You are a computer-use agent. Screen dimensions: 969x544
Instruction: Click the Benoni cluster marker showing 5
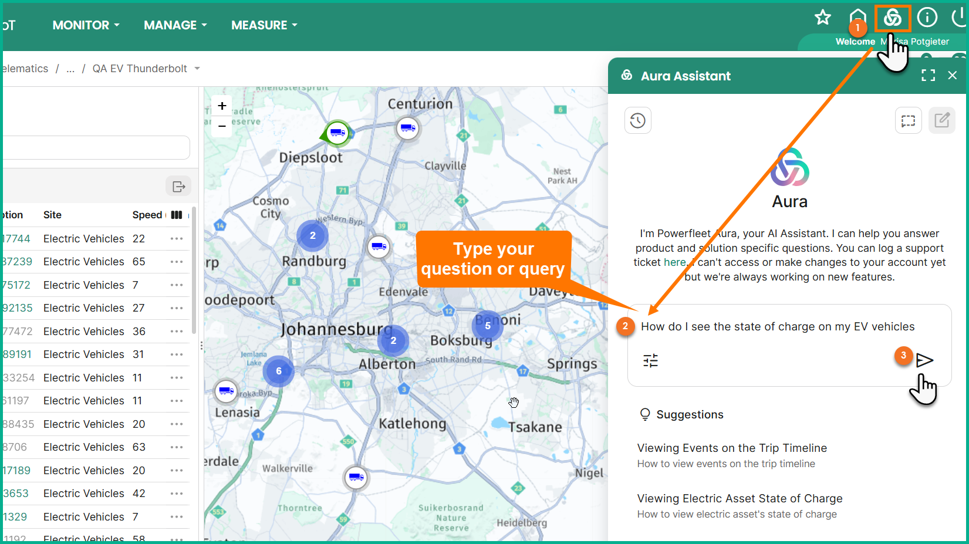487,326
